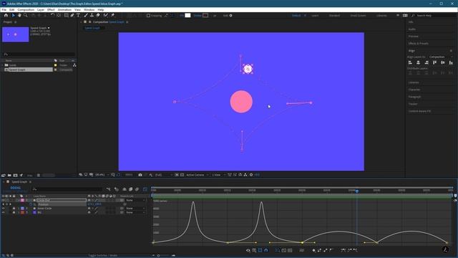
Task: Click the project flowchart icon beside Type column
Action: 74,65
